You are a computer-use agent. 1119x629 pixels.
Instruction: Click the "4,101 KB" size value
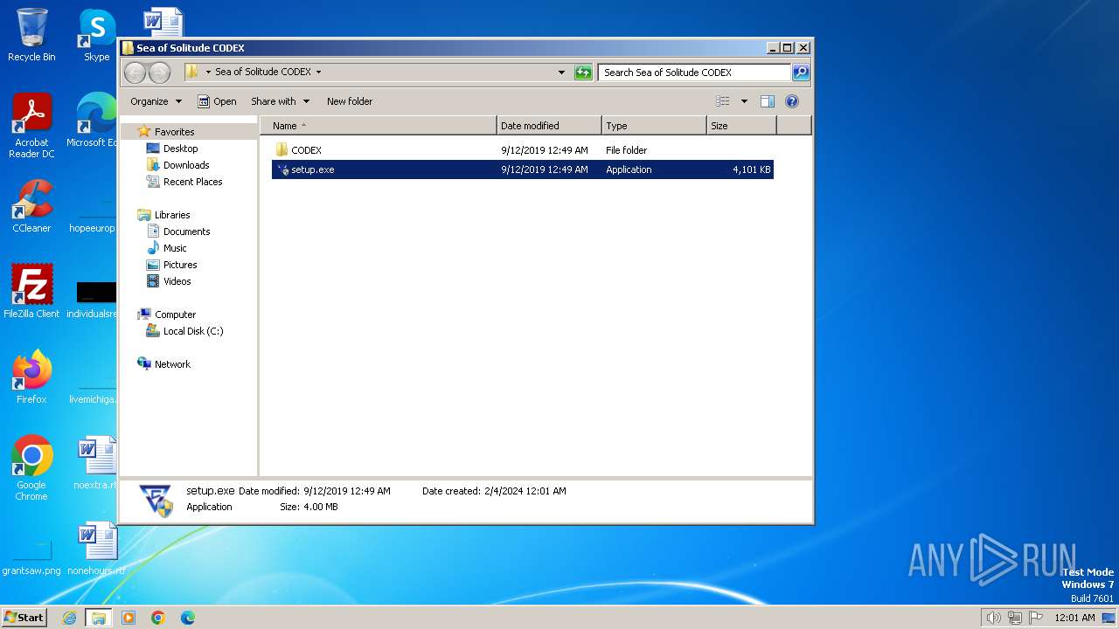click(x=752, y=169)
